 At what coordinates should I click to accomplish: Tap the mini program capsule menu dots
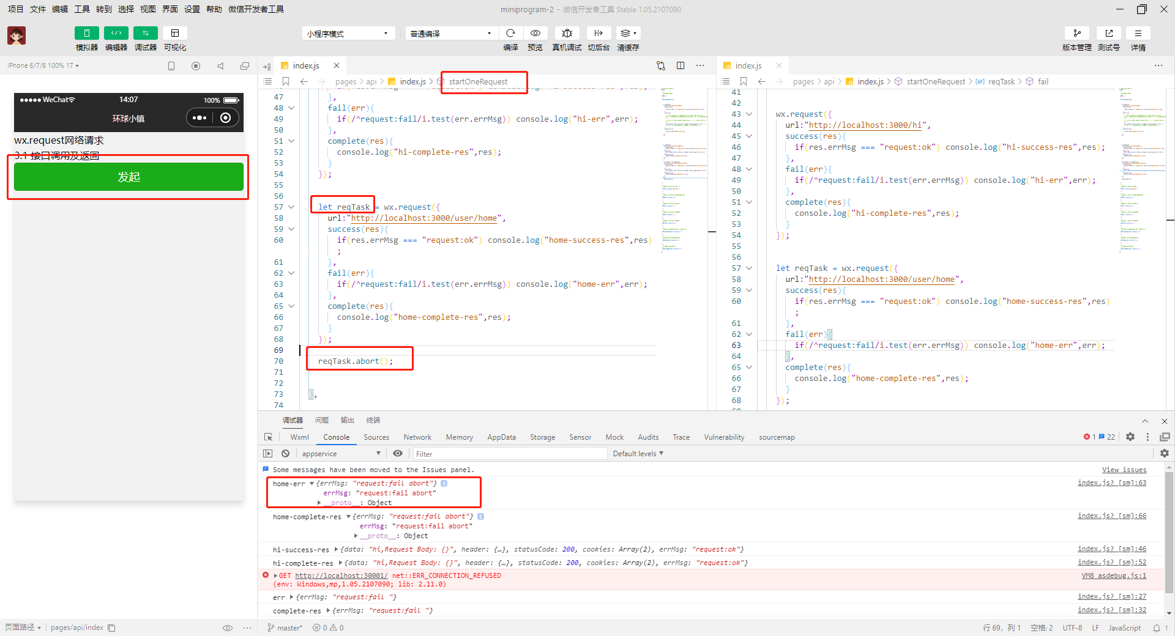[200, 118]
